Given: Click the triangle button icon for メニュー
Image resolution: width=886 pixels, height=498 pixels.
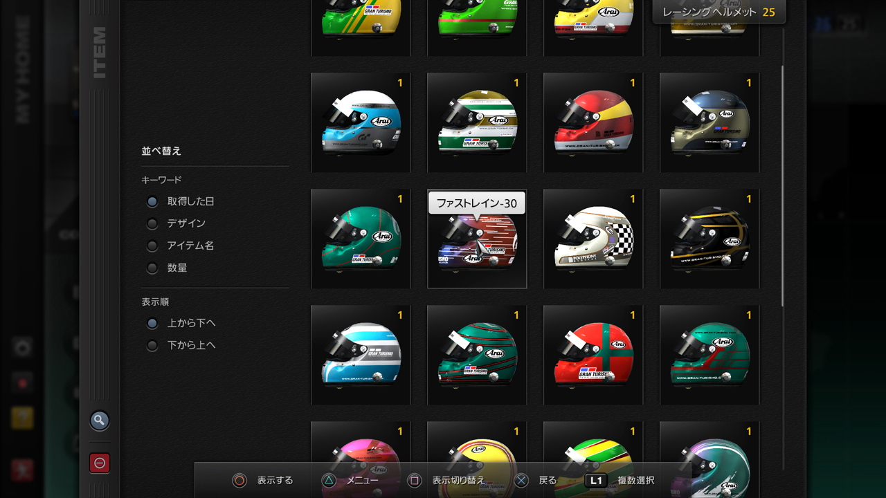Looking at the screenshot, I should 329,480.
